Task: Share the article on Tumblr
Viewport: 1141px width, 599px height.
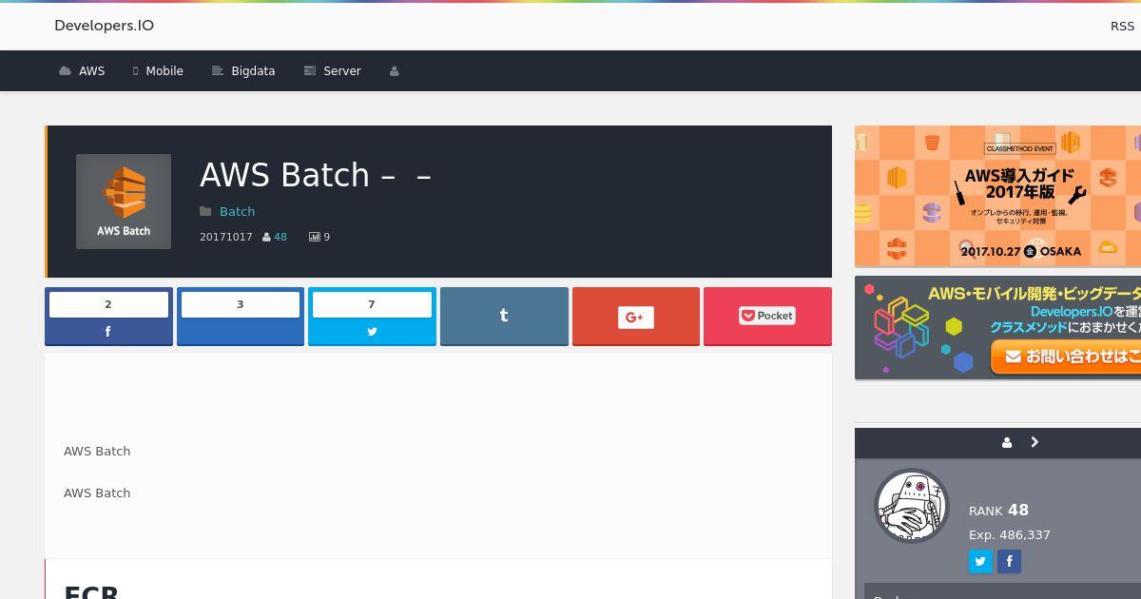Action: tap(504, 317)
